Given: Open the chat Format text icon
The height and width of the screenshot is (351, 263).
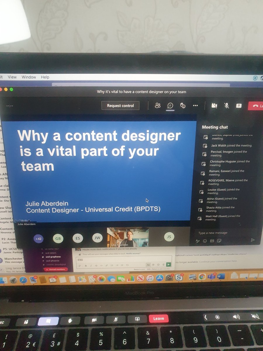Looking at the screenshot, I should [198, 241].
